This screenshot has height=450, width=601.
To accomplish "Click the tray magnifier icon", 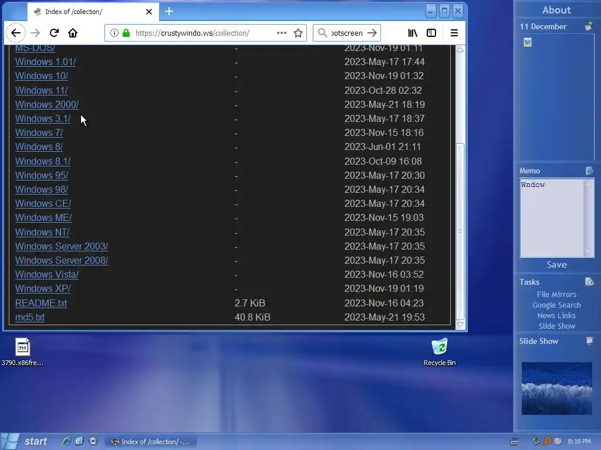I will (547, 441).
